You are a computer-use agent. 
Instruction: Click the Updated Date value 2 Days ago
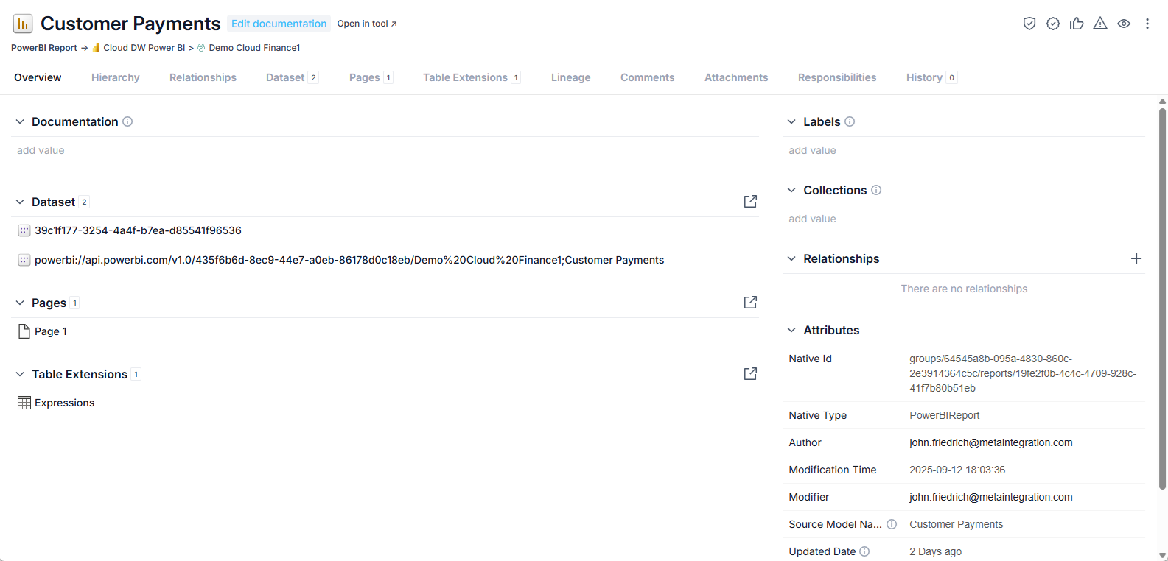pyautogui.click(x=936, y=551)
